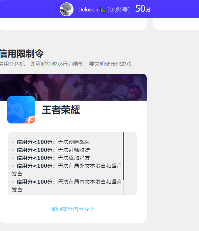Click the restriction list scrollbar thumb
199x231 pixels.
pos(123,156)
